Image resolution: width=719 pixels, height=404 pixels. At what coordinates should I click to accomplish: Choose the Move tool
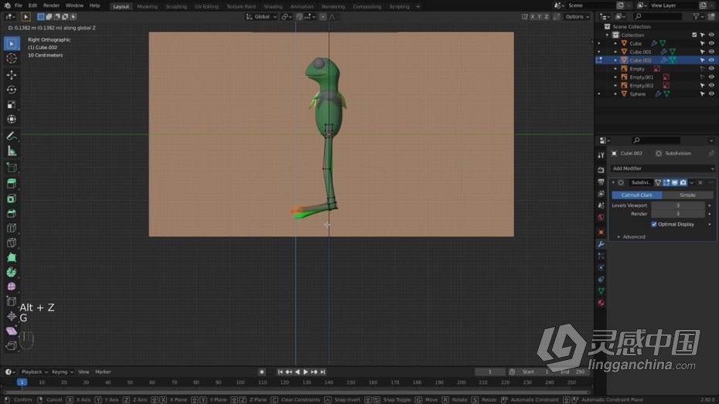pyautogui.click(x=12, y=74)
